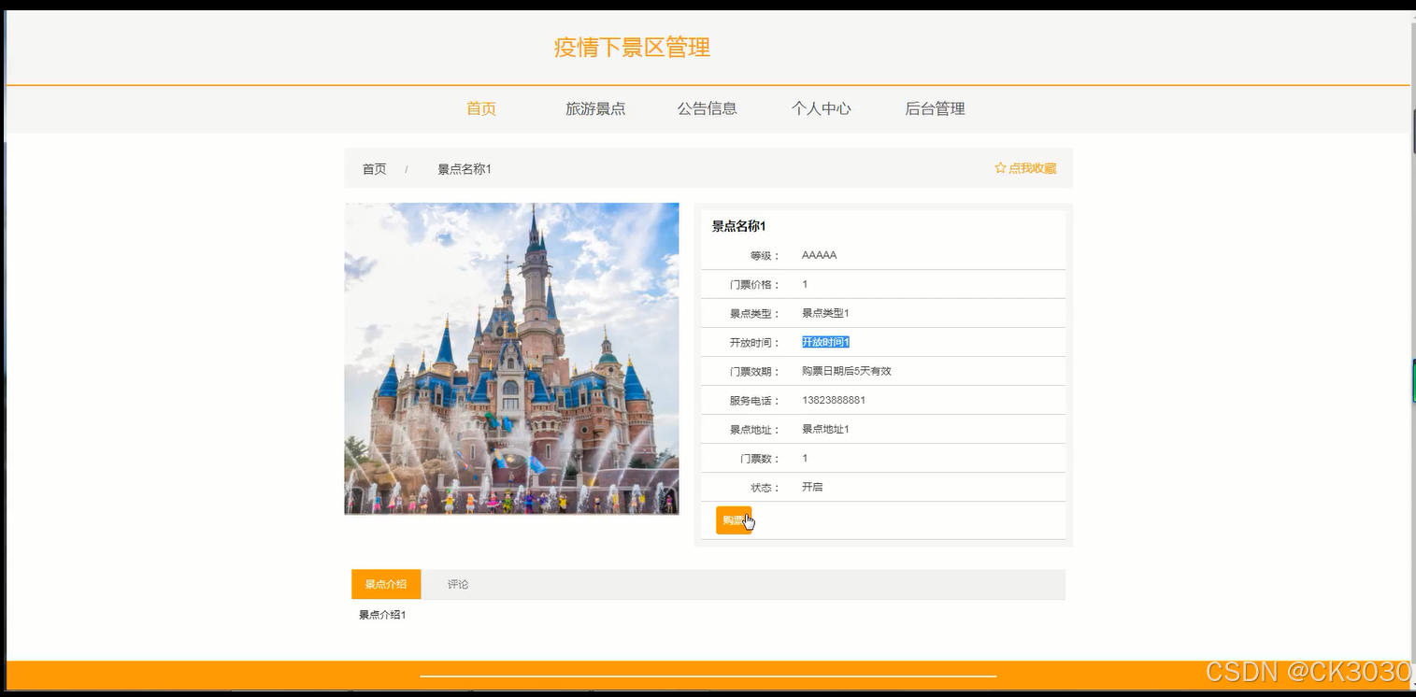Image resolution: width=1416 pixels, height=697 pixels.
Task: Click the 首页 breadcrumb link
Action: pyautogui.click(x=374, y=169)
